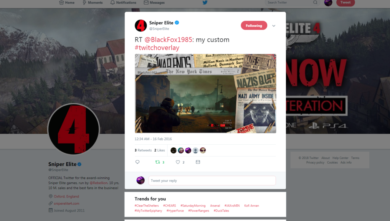Open the Messages tab
390x221 pixels.
coord(154,3)
